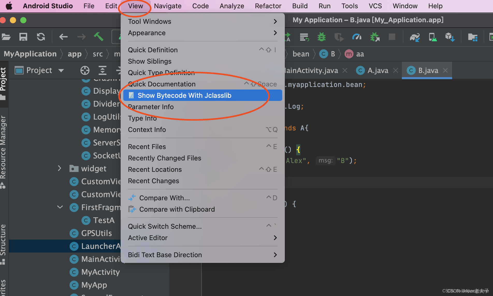Choose Show Siblings menu entry
This screenshot has width=493, height=296.
(202, 61)
